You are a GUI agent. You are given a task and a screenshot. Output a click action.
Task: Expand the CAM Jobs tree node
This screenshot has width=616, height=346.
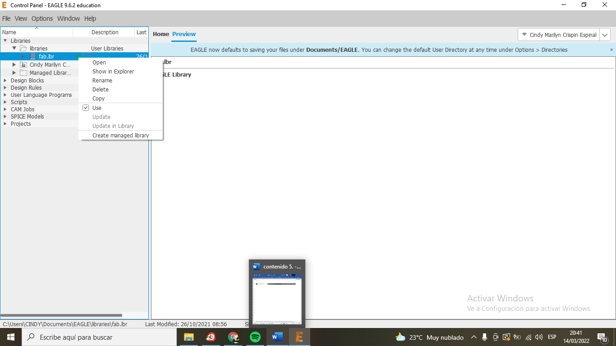click(x=5, y=109)
